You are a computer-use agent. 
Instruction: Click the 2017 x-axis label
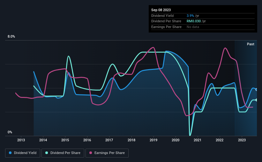[109, 140]
